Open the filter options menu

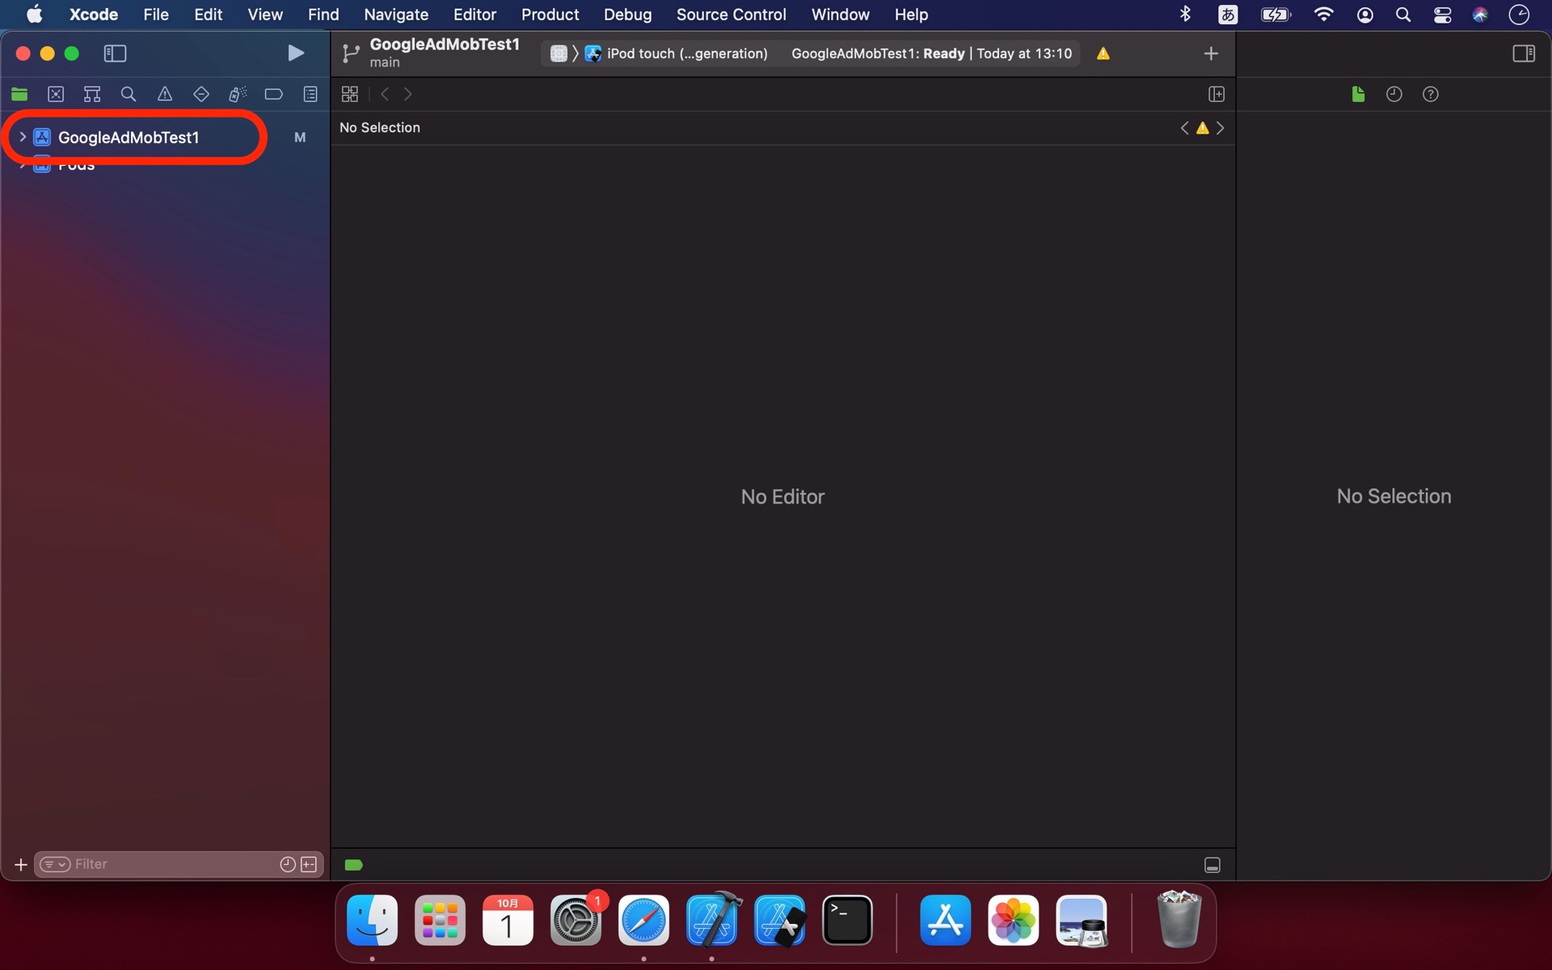click(55, 865)
